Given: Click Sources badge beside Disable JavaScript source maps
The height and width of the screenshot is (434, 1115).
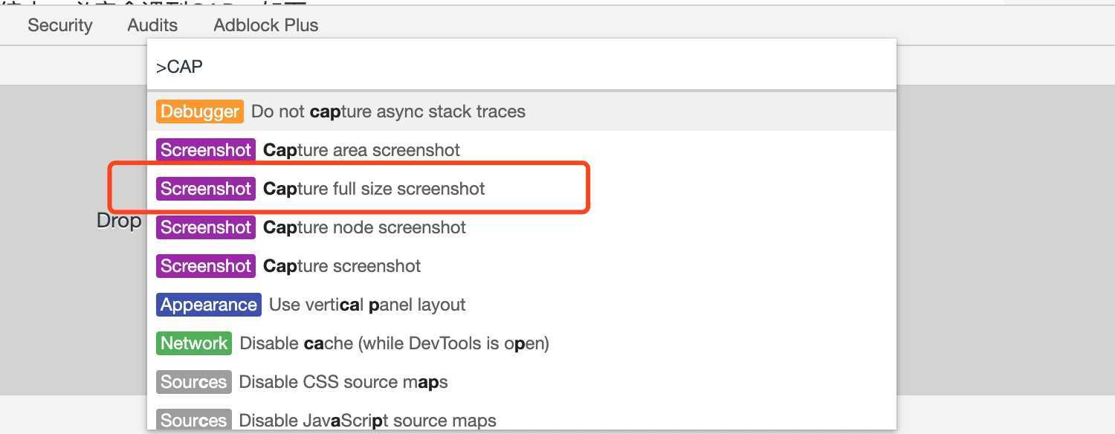Looking at the screenshot, I should point(194,421).
